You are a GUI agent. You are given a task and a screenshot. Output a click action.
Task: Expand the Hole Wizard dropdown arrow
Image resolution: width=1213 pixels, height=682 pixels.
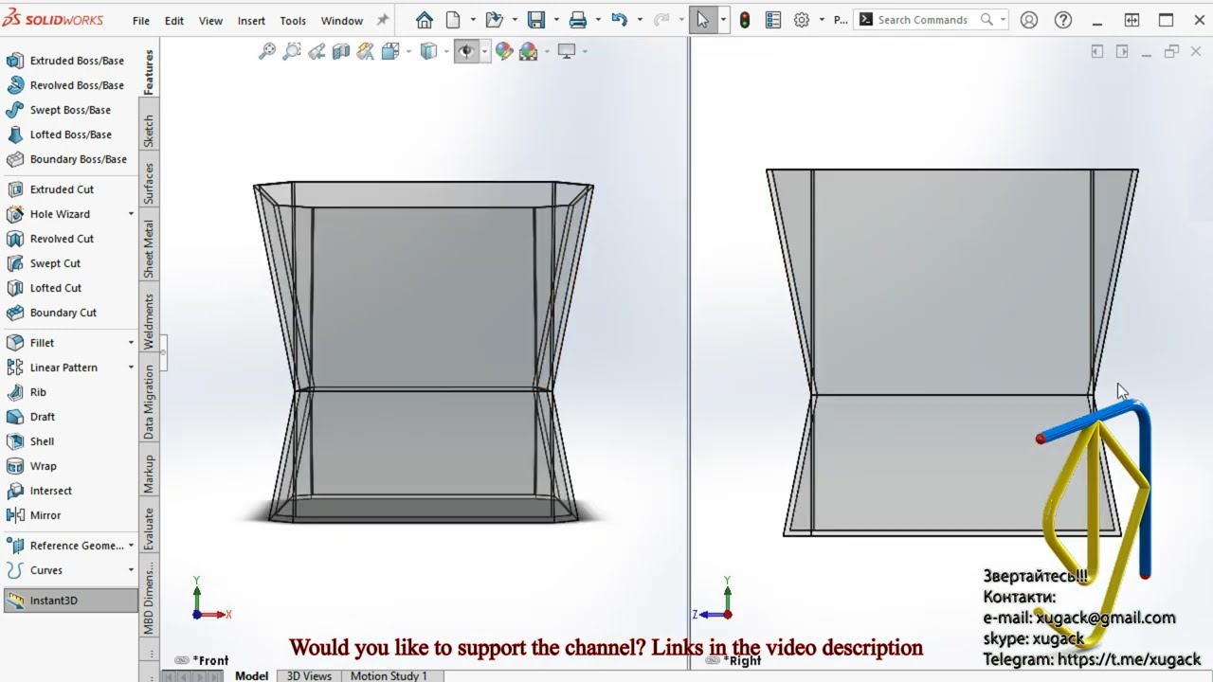point(131,214)
